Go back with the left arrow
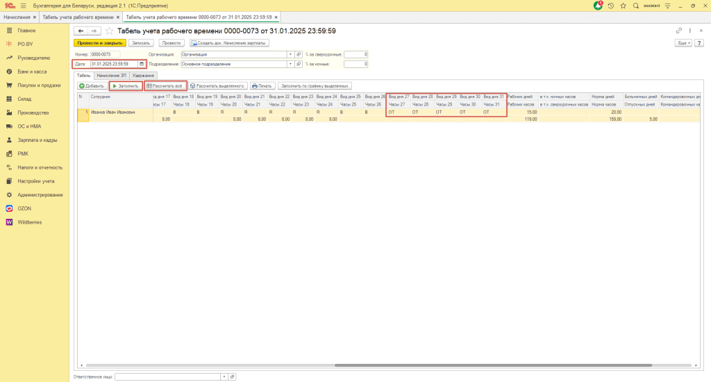 (81, 31)
